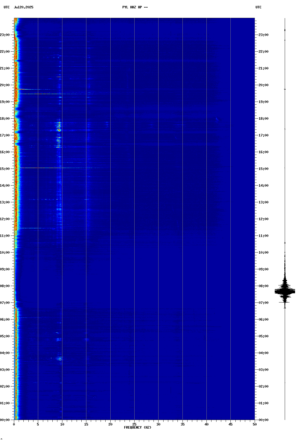Click 02:00 on the right time axis

tap(264, 386)
